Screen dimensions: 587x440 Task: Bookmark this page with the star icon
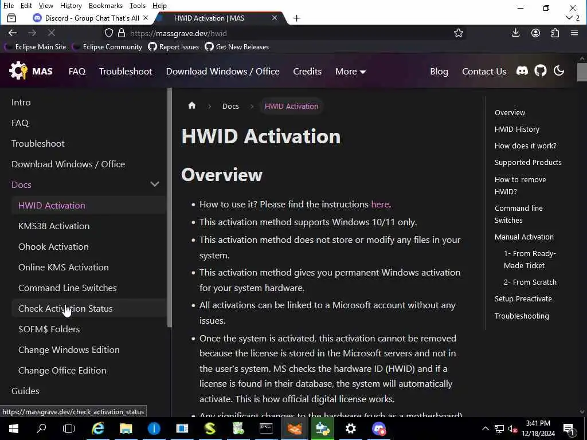tap(458, 33)
